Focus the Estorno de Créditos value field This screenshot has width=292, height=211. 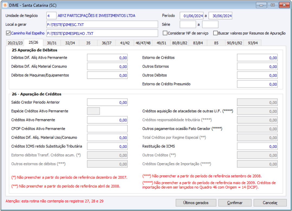257,58
